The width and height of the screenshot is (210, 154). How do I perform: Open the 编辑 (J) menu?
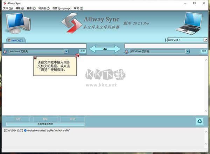[x=20, y=8]
